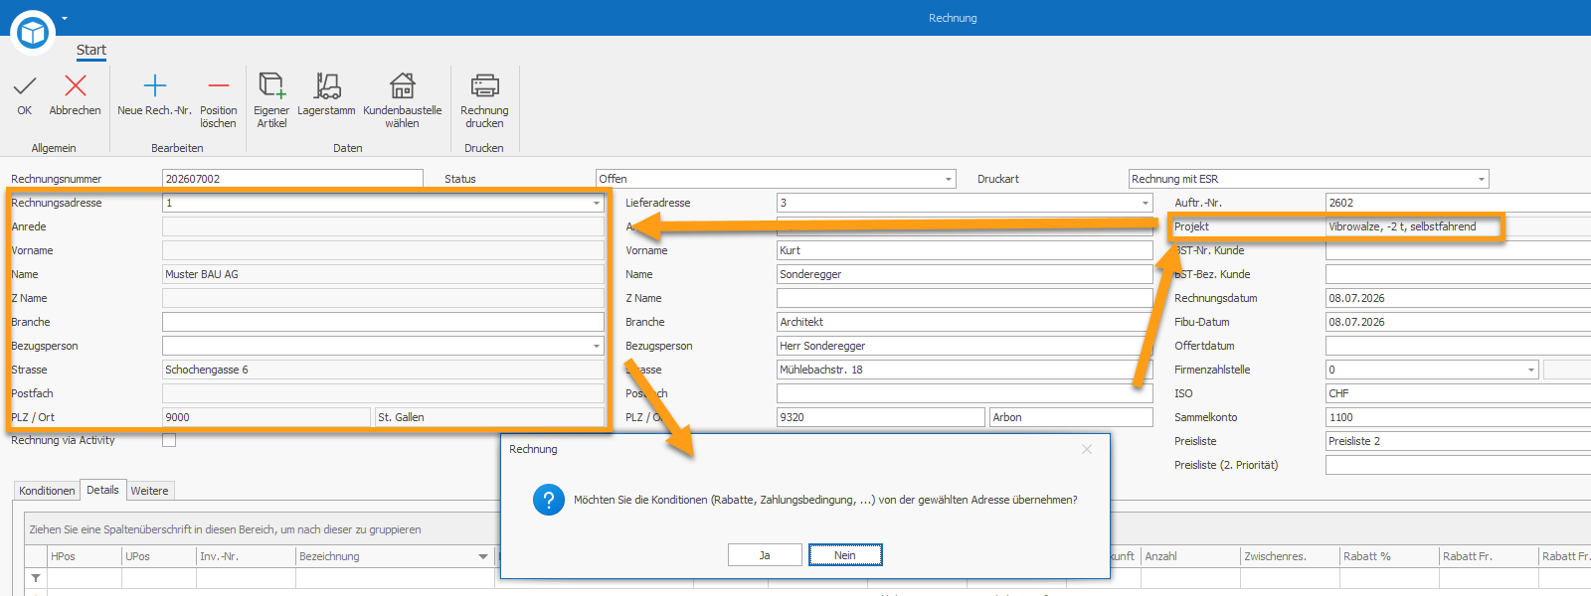
Task: Click Position löschen minus icon
Action: [x=219, y=86]
